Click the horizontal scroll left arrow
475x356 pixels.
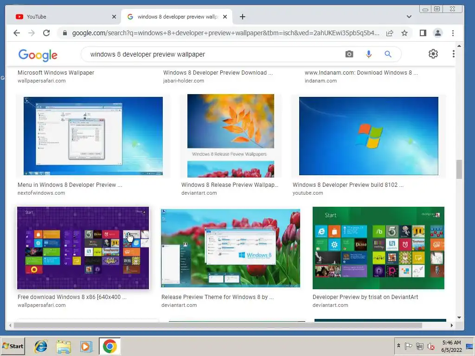pos(10,325)
